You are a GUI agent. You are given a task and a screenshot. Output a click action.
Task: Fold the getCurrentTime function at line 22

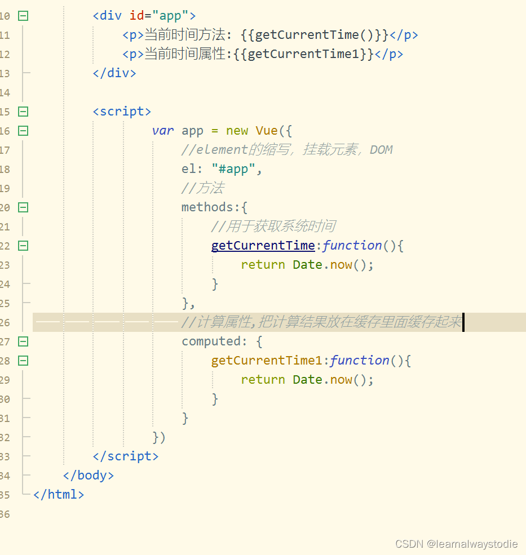tap(23, 246)
